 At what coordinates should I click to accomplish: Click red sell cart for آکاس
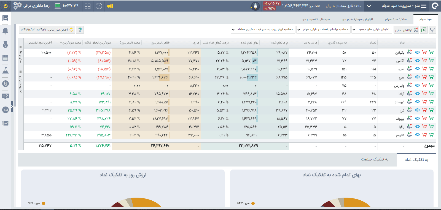(424, 60)
